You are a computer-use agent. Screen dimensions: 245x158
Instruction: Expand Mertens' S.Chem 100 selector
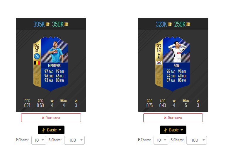coord(74,140)
